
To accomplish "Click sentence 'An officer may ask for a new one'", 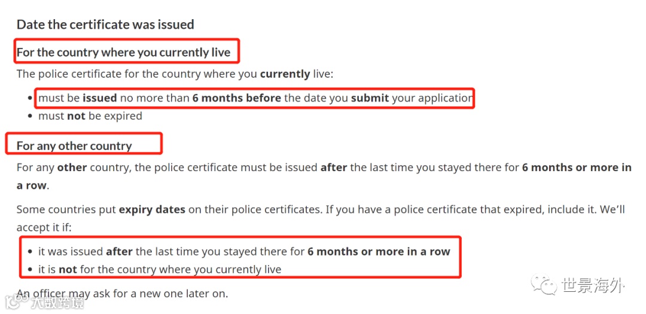I will 123,294.
